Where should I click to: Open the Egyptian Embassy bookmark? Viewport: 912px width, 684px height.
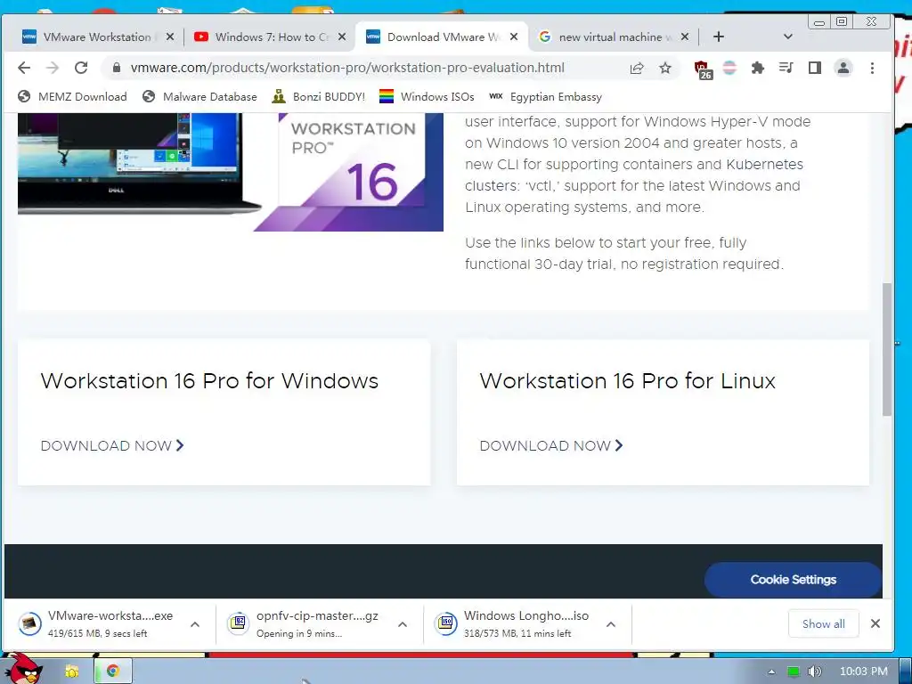click(545, 96)
